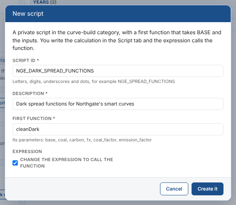The height and width of the screenshot is (205, 236).
Task: Click the dialog's intro paragraph about private script
Action: point(117,40)
